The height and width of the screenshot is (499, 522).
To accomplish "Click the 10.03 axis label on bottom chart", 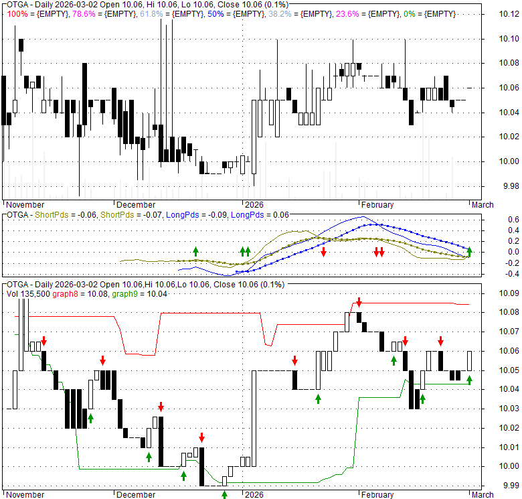I will pyautogui.click(x=509, y=409).
